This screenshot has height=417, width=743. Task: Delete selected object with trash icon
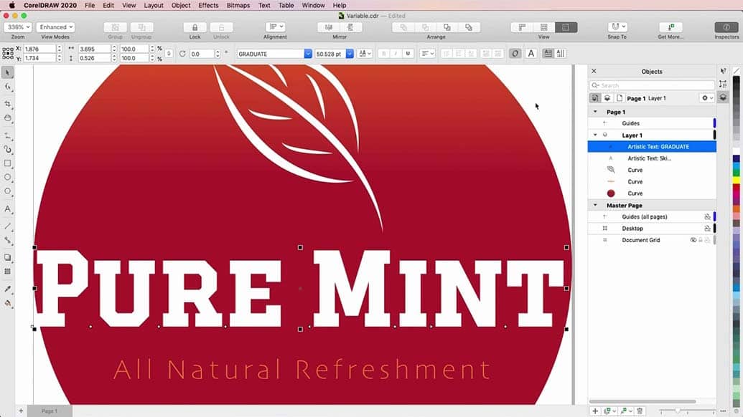(x=640, y=411)
